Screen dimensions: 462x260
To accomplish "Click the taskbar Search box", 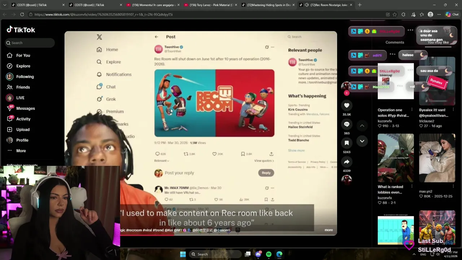I will click(x=215, y=254).
